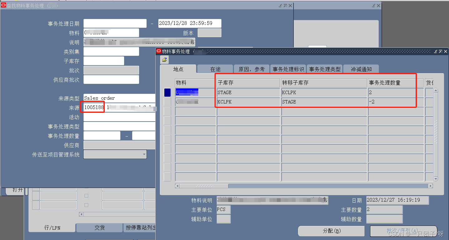449x240 pixels.
Task: Click the 打开 button
Action: (x=17, y=189)
